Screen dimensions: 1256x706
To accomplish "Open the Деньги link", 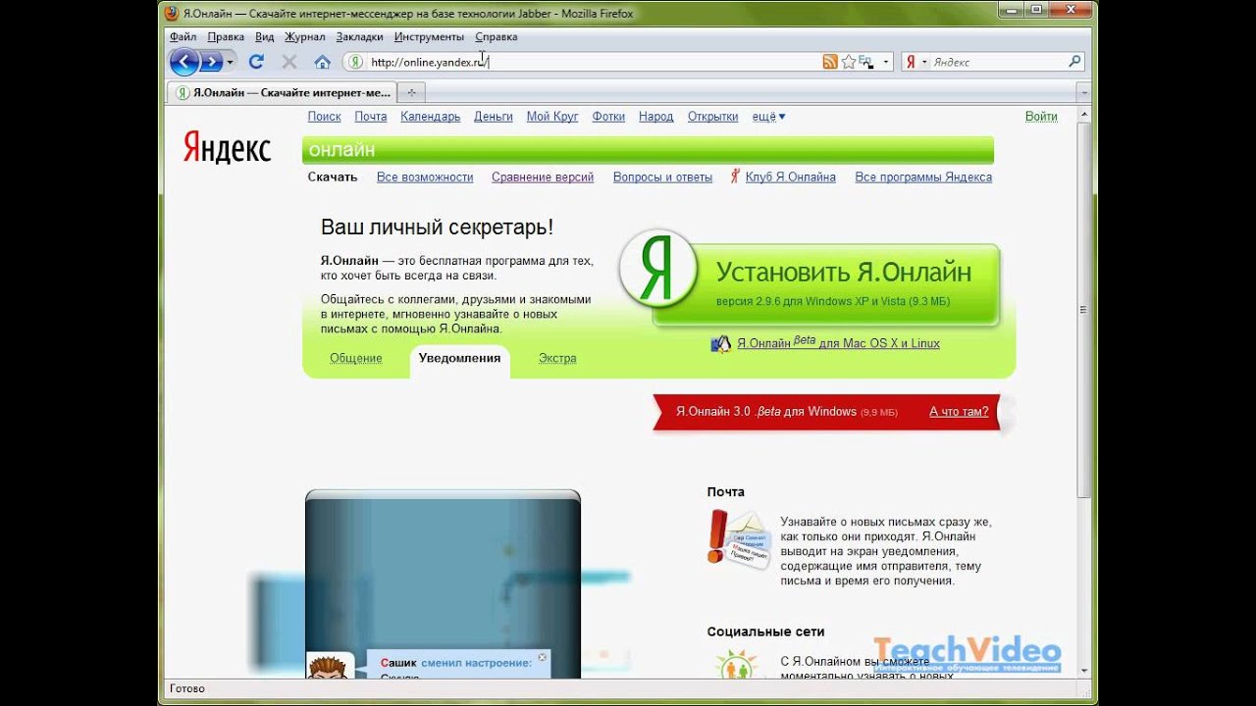I will pyautogui.click(x=493, y=116).
